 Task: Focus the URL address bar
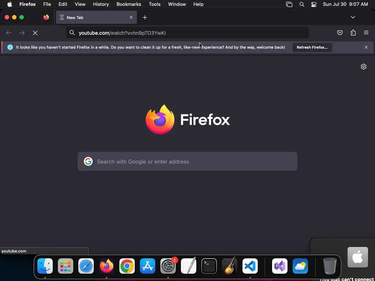pos(187,33)
